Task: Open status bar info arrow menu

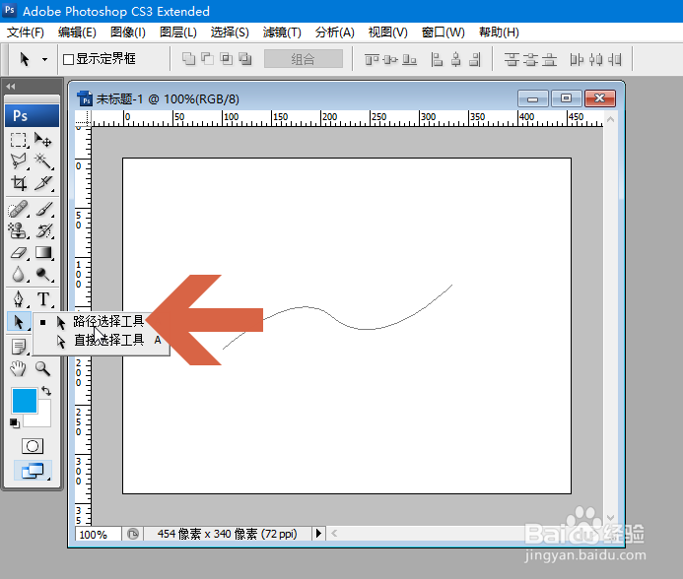Action: tap(318, 534)
